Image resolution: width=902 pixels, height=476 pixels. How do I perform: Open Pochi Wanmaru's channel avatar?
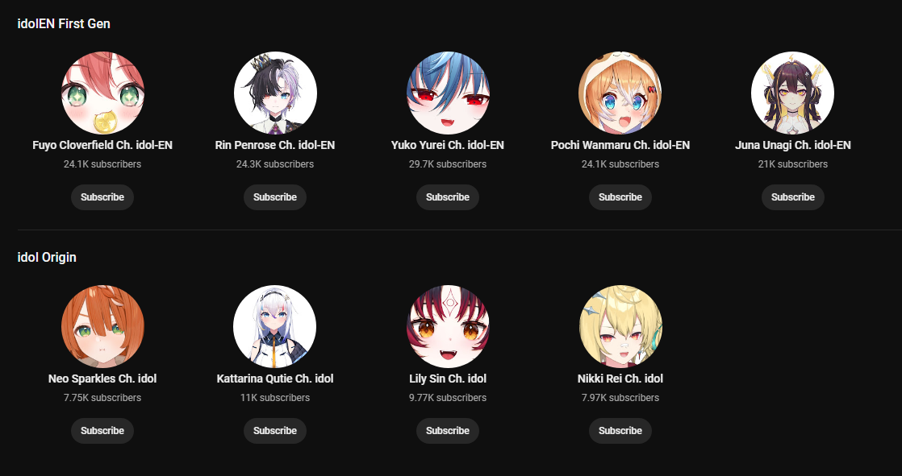620,93
